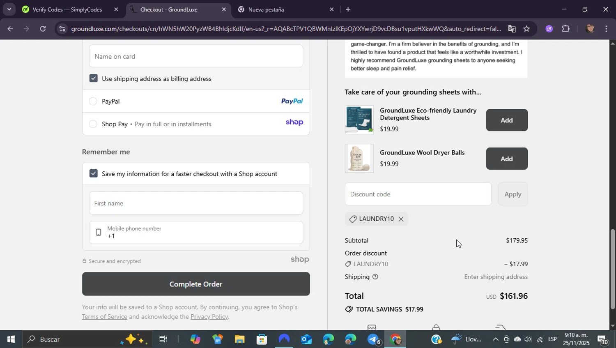
Task: Click the PayPal logo icon
Action: point(292,101)
